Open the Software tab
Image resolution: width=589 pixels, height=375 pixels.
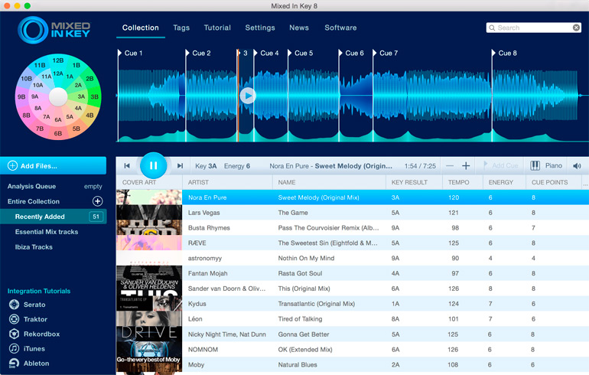(x=340, y=28)
